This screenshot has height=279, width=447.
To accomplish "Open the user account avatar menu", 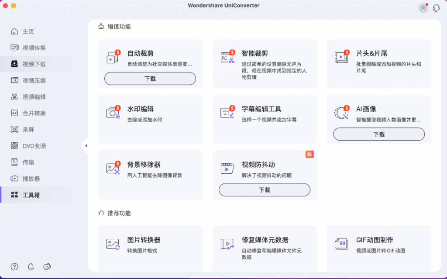I will (x=423, y=8).
